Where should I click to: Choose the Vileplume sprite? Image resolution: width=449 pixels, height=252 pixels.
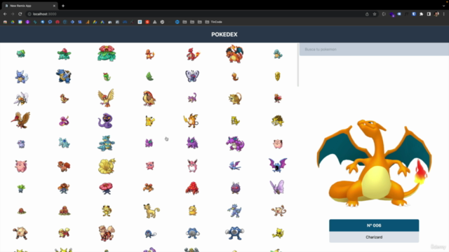pos(106,188)
